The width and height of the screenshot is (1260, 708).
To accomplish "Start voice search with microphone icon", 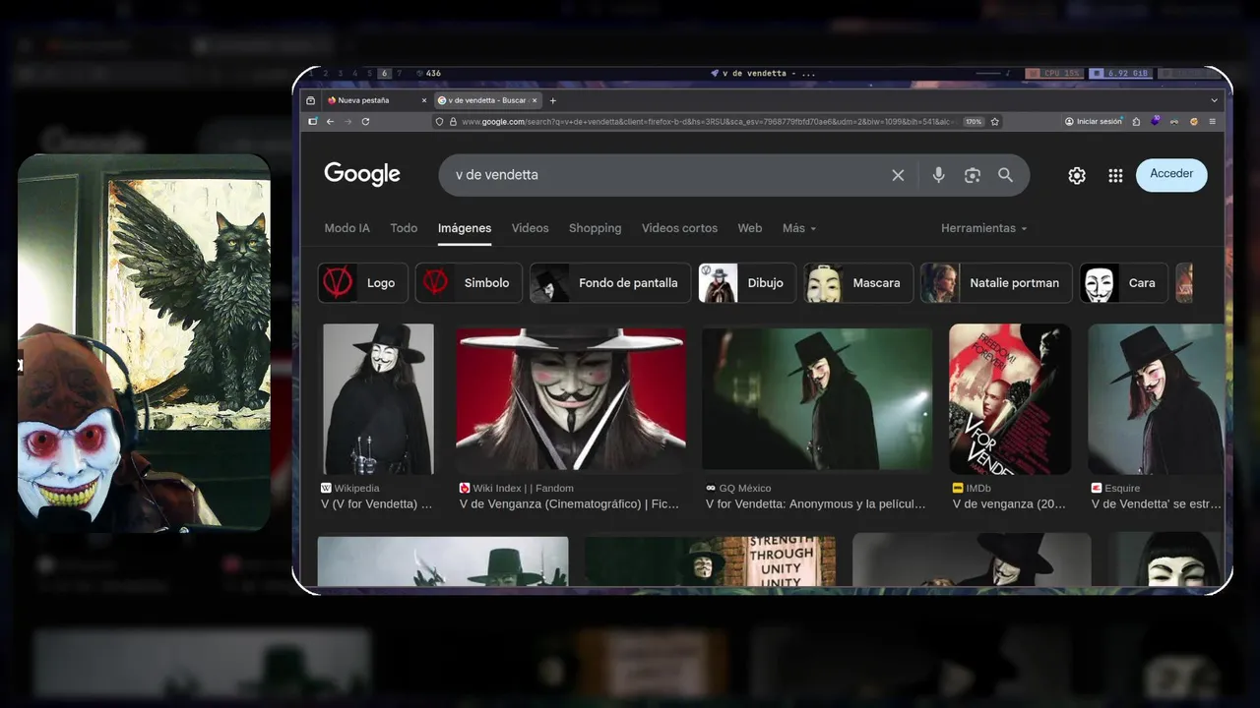I will click(x=938, y=175).
